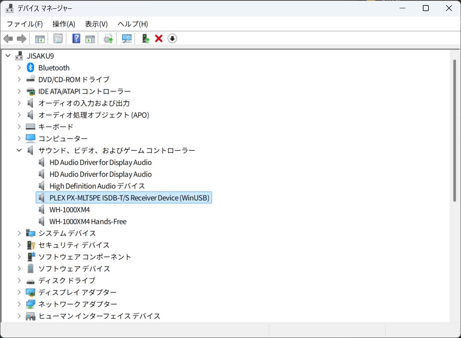
Task: Select the ディスク ドライブ label
Action: 67,280
